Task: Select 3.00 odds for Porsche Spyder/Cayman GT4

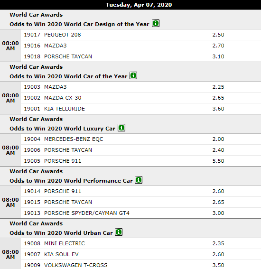Action: pyautogui.click(x=218, y=213)
